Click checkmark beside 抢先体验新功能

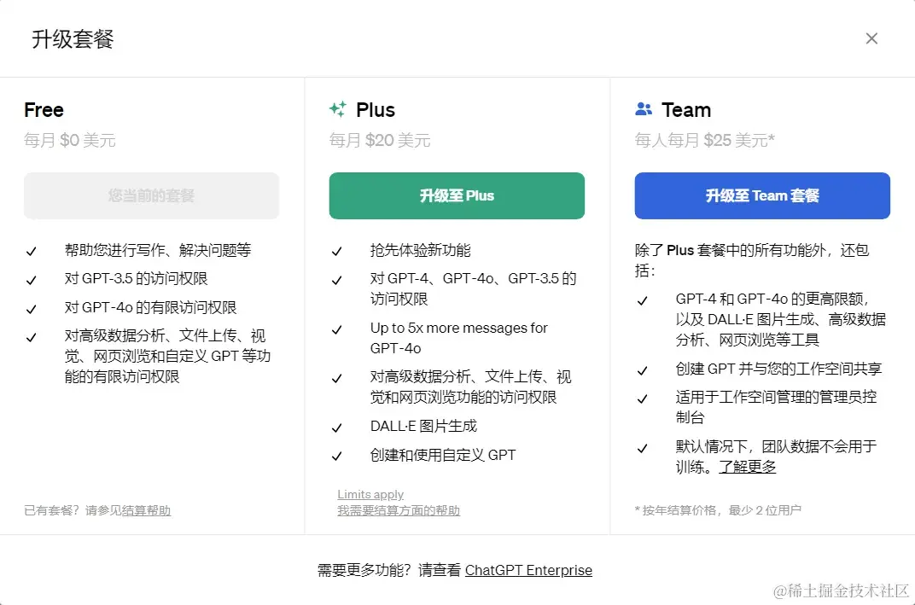click(x=336, y=252)
